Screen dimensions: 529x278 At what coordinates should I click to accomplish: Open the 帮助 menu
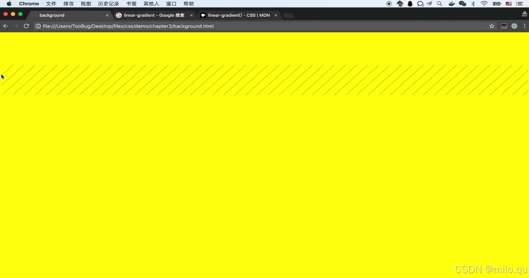click(x=189, y=4)
